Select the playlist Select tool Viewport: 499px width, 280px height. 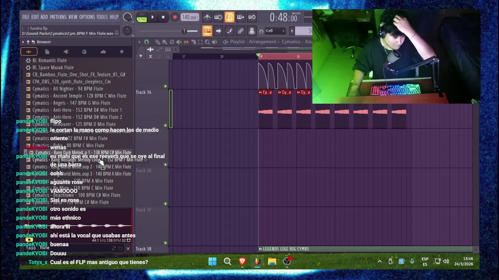click(200, 42)
